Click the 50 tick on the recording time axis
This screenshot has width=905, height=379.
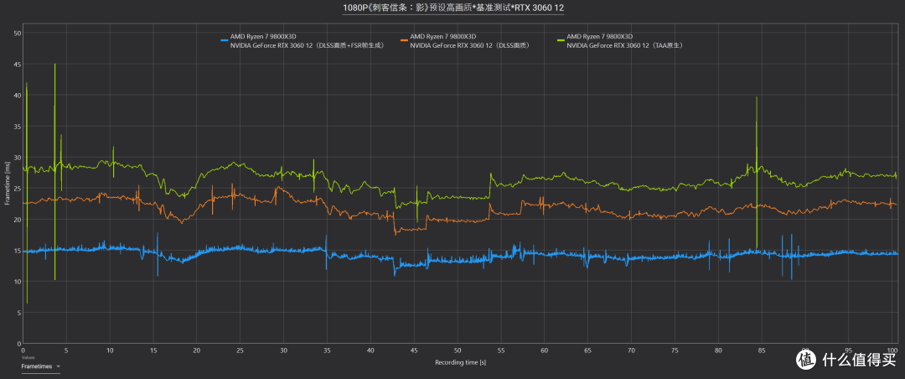pyautogui.click(x=458, y=350)
